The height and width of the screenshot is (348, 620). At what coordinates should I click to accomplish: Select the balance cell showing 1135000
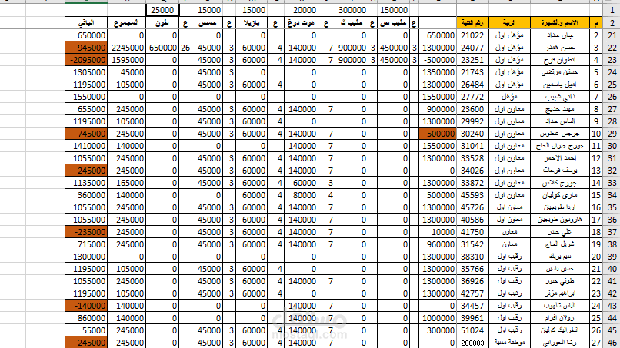[86, 183]
